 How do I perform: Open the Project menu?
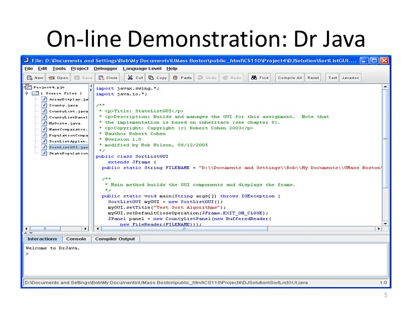click(80, 69)
